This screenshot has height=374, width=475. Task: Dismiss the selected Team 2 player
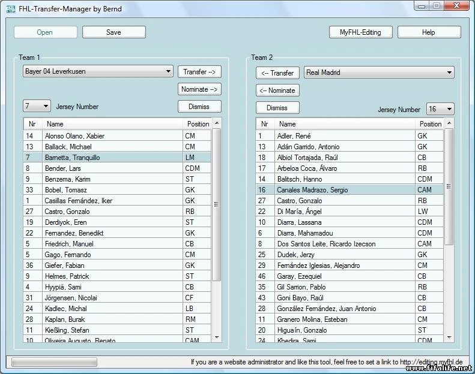278,108
